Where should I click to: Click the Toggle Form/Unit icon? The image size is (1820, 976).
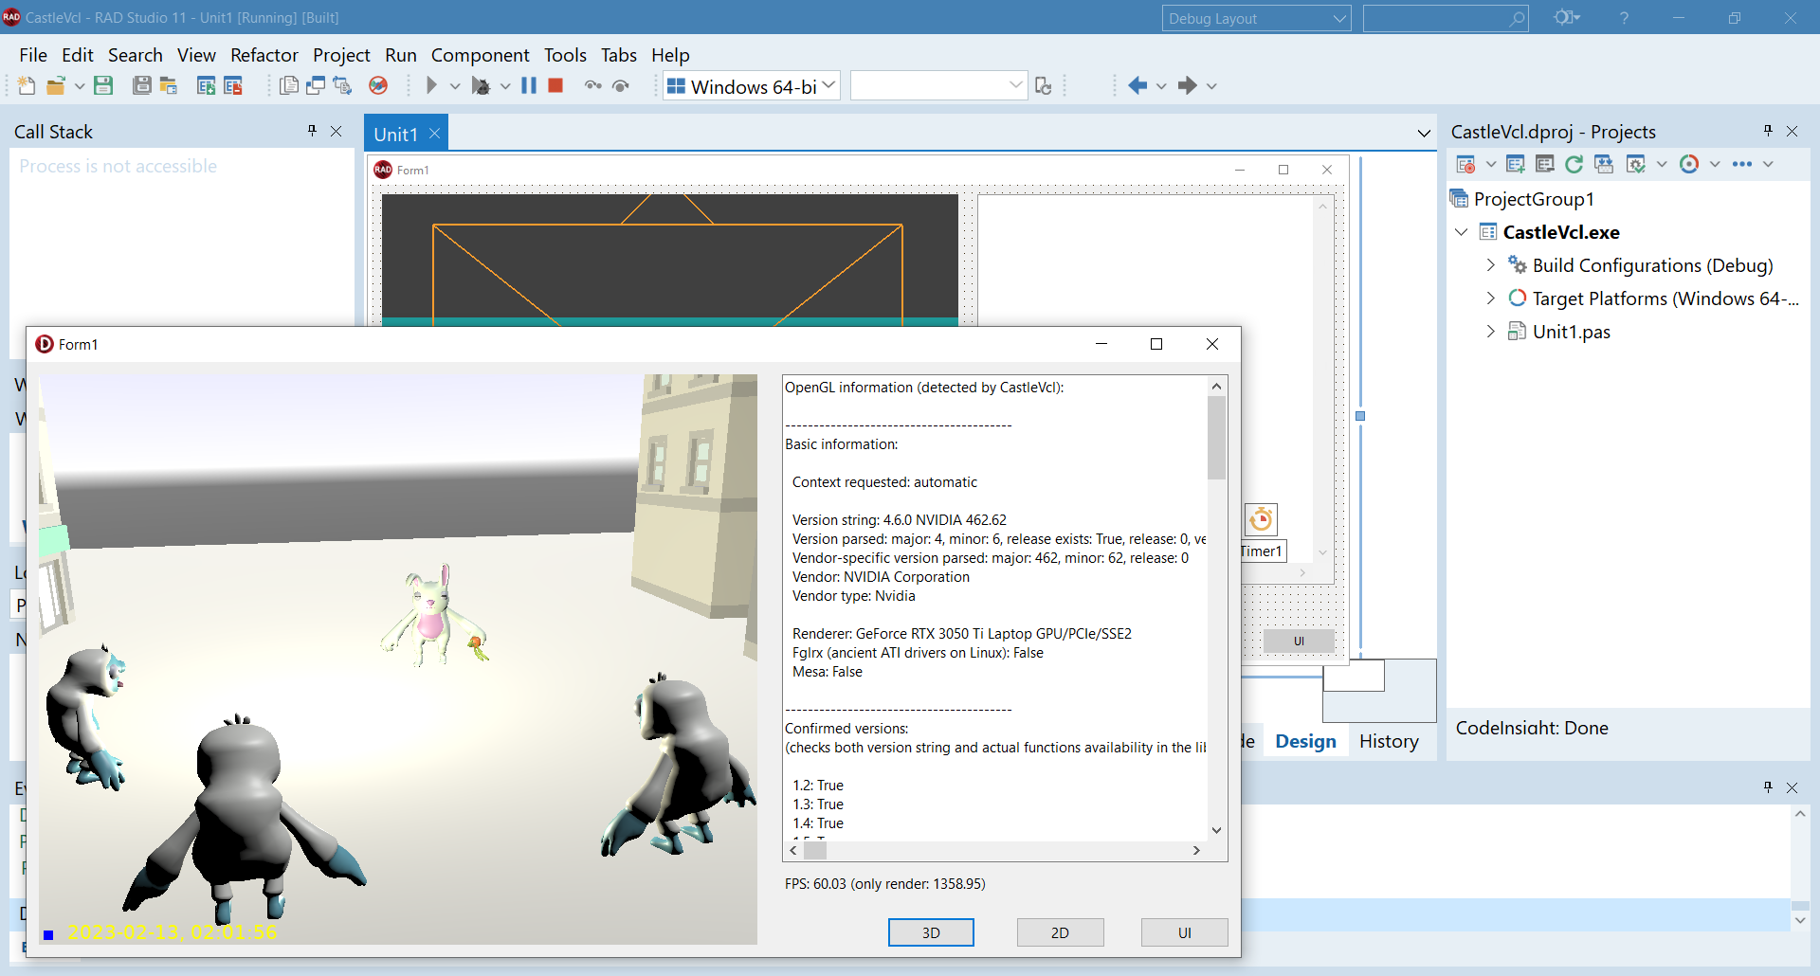click(x=342, y=86)
